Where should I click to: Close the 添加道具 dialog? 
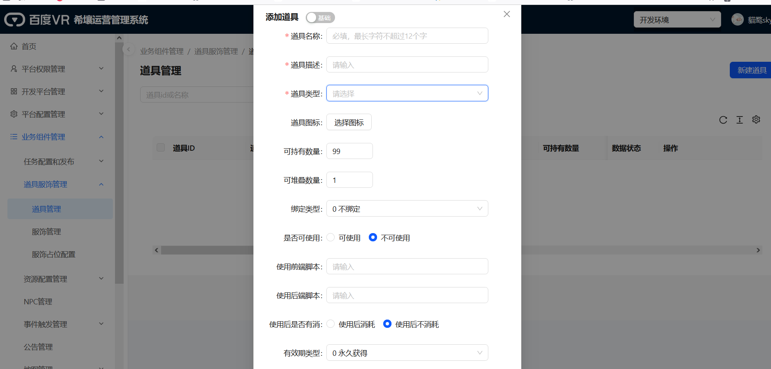click(x=507, y=14)
